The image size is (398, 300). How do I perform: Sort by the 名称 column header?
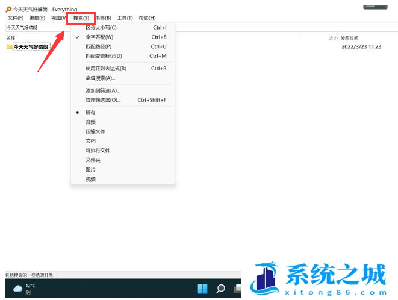pos(11,38)
